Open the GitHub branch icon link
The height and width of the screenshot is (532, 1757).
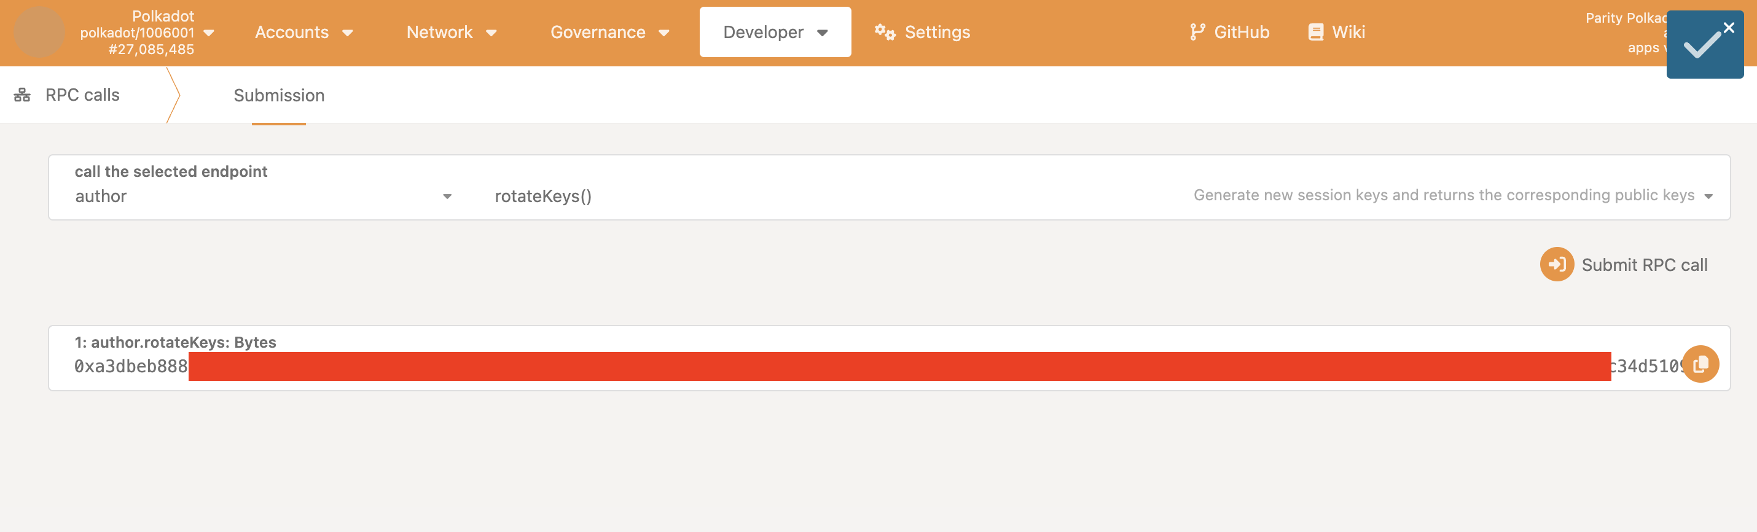coord(1196,32)
